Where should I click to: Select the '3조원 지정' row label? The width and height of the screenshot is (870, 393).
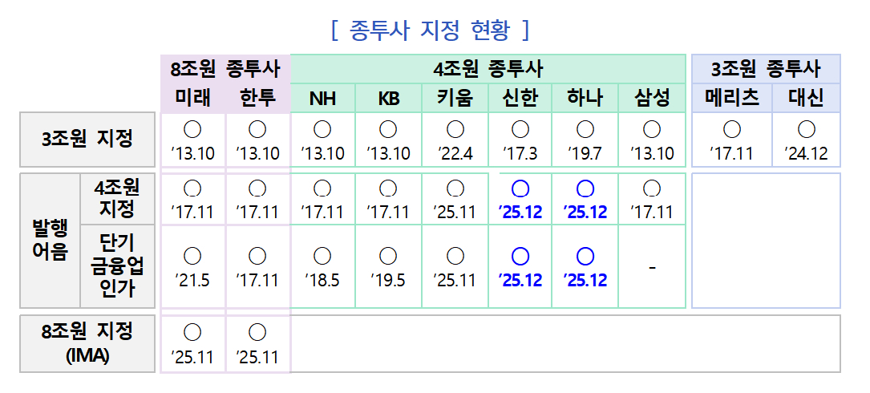tap(87, 139)
